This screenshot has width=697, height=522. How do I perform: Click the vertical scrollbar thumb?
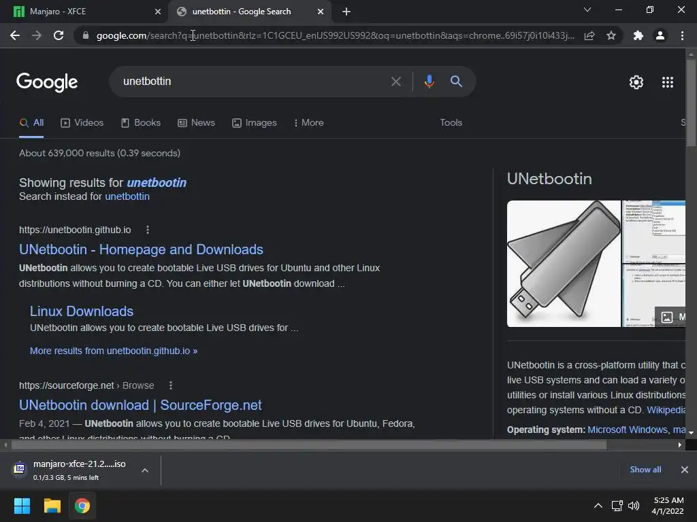(691, 102)
